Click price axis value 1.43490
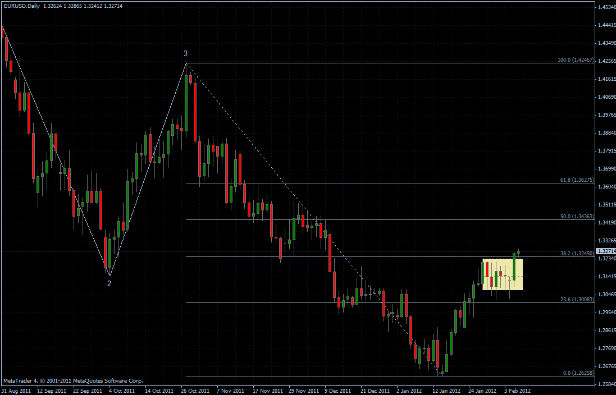Screen dimensions: 616x395 click(606, 43)
